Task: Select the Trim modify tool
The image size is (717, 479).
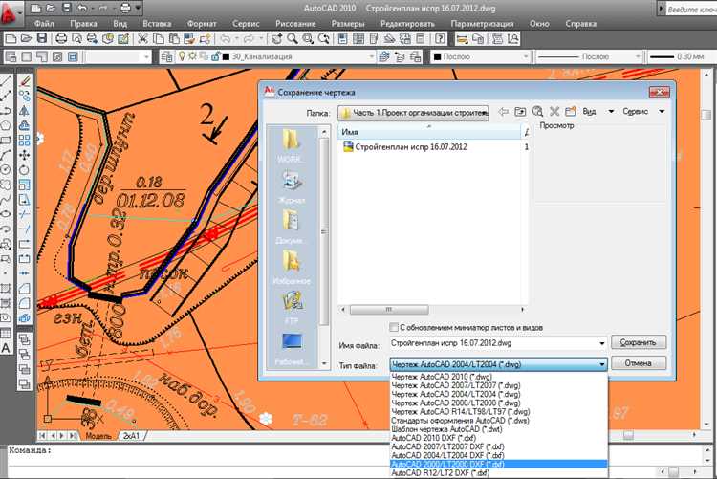Action: point(25,214)
